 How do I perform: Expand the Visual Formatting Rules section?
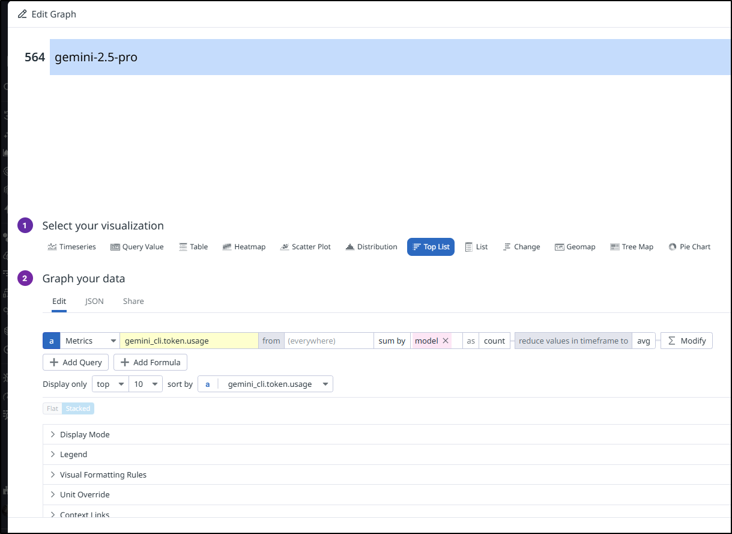pos(387,475)
